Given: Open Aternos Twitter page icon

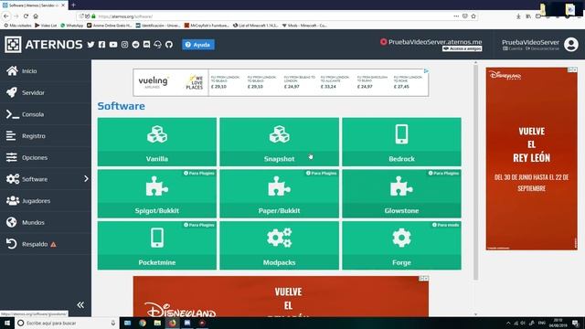Looking at the screenshot, I should click(x=90, y=45).
